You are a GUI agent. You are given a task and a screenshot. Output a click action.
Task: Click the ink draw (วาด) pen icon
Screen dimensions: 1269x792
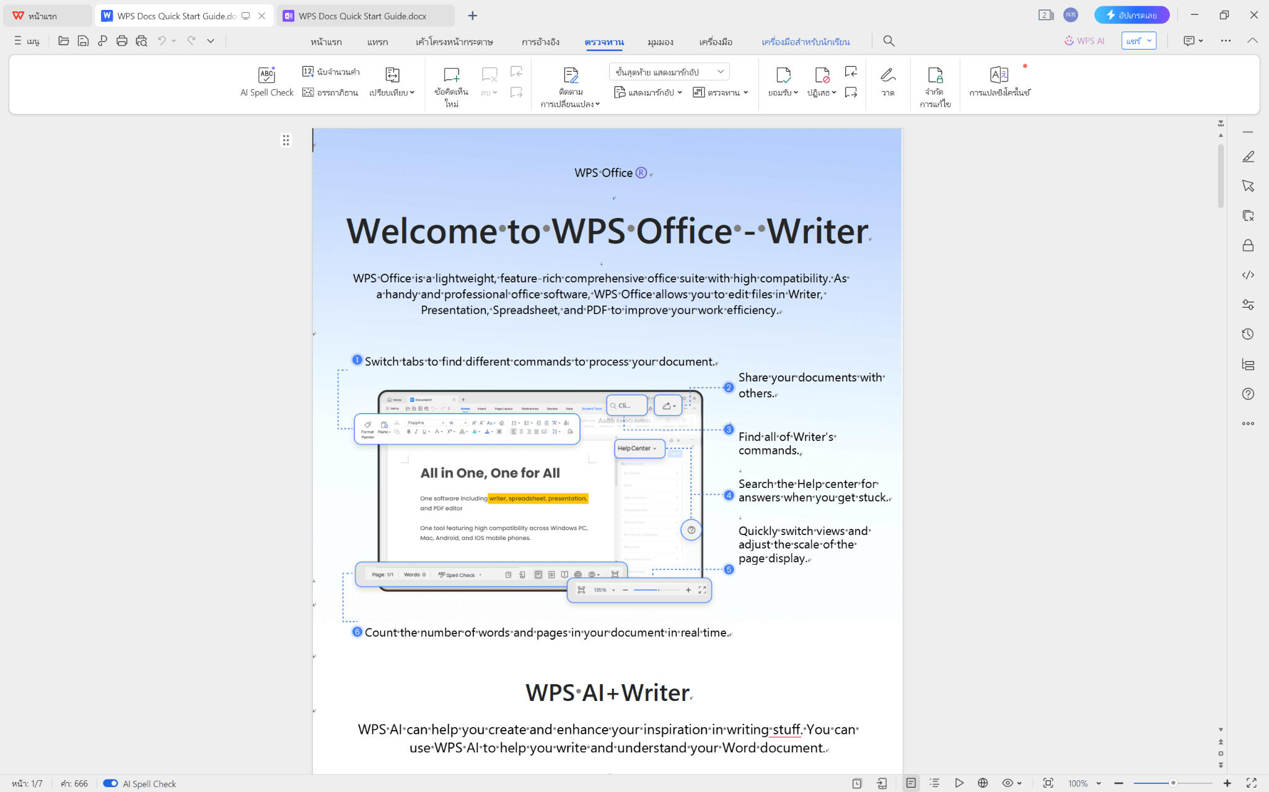[x=887, y=76]
